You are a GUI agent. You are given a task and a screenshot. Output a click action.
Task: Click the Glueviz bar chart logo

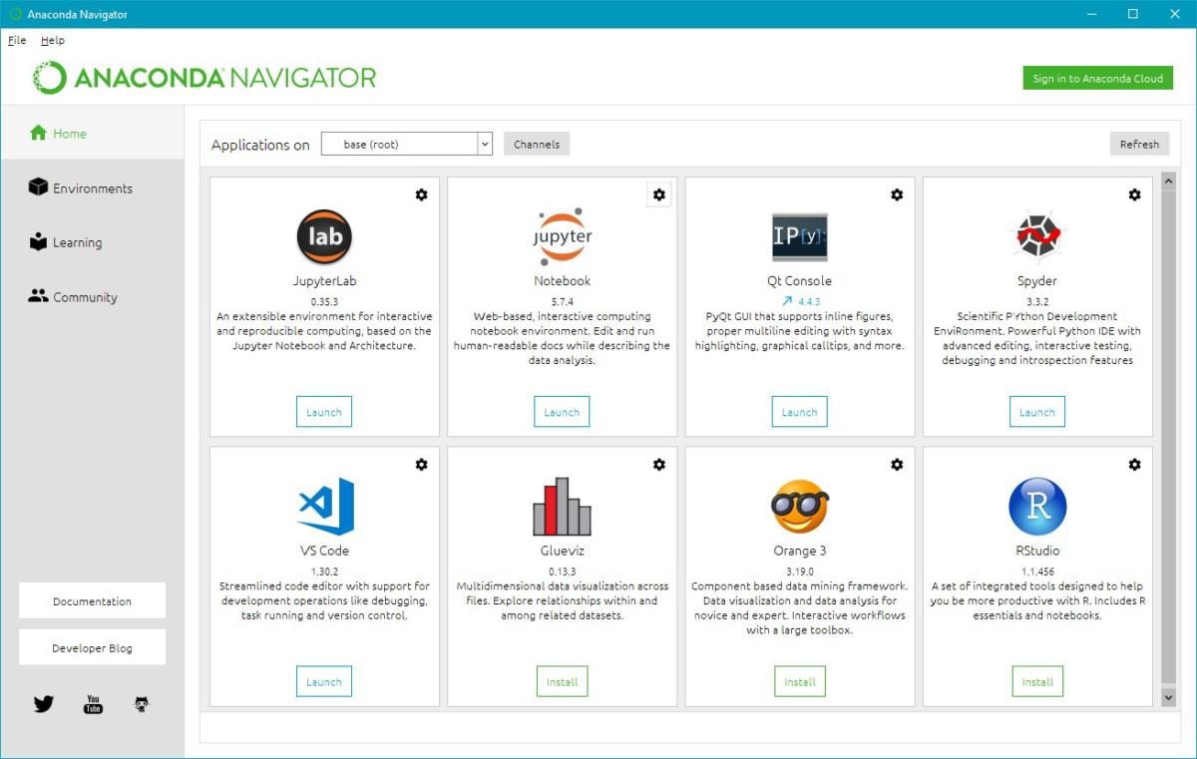(562, 507)
